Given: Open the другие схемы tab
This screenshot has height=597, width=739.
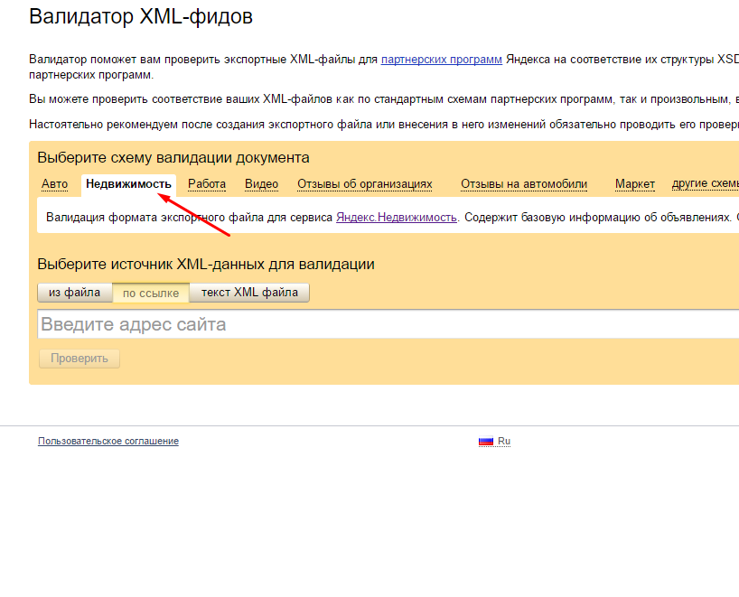Looking at the screenshot, I should (x=705, y=183).
